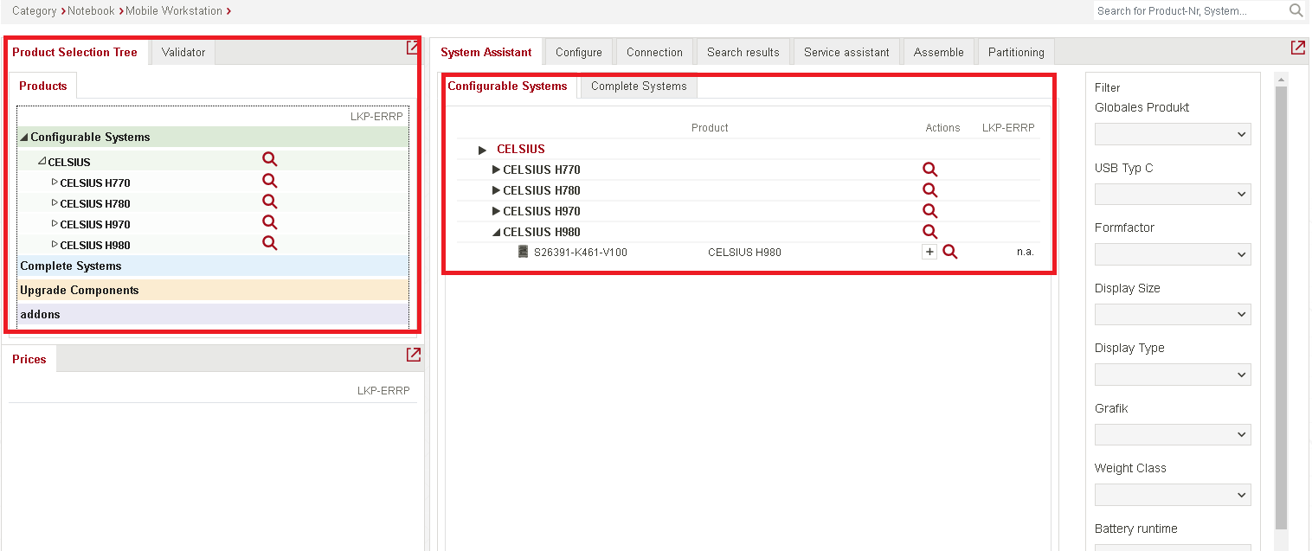The image size is (1312, 551).
Task: Collapse Configurable Systems in left tree
Action: pyautogui.click(x=24, y=138)
